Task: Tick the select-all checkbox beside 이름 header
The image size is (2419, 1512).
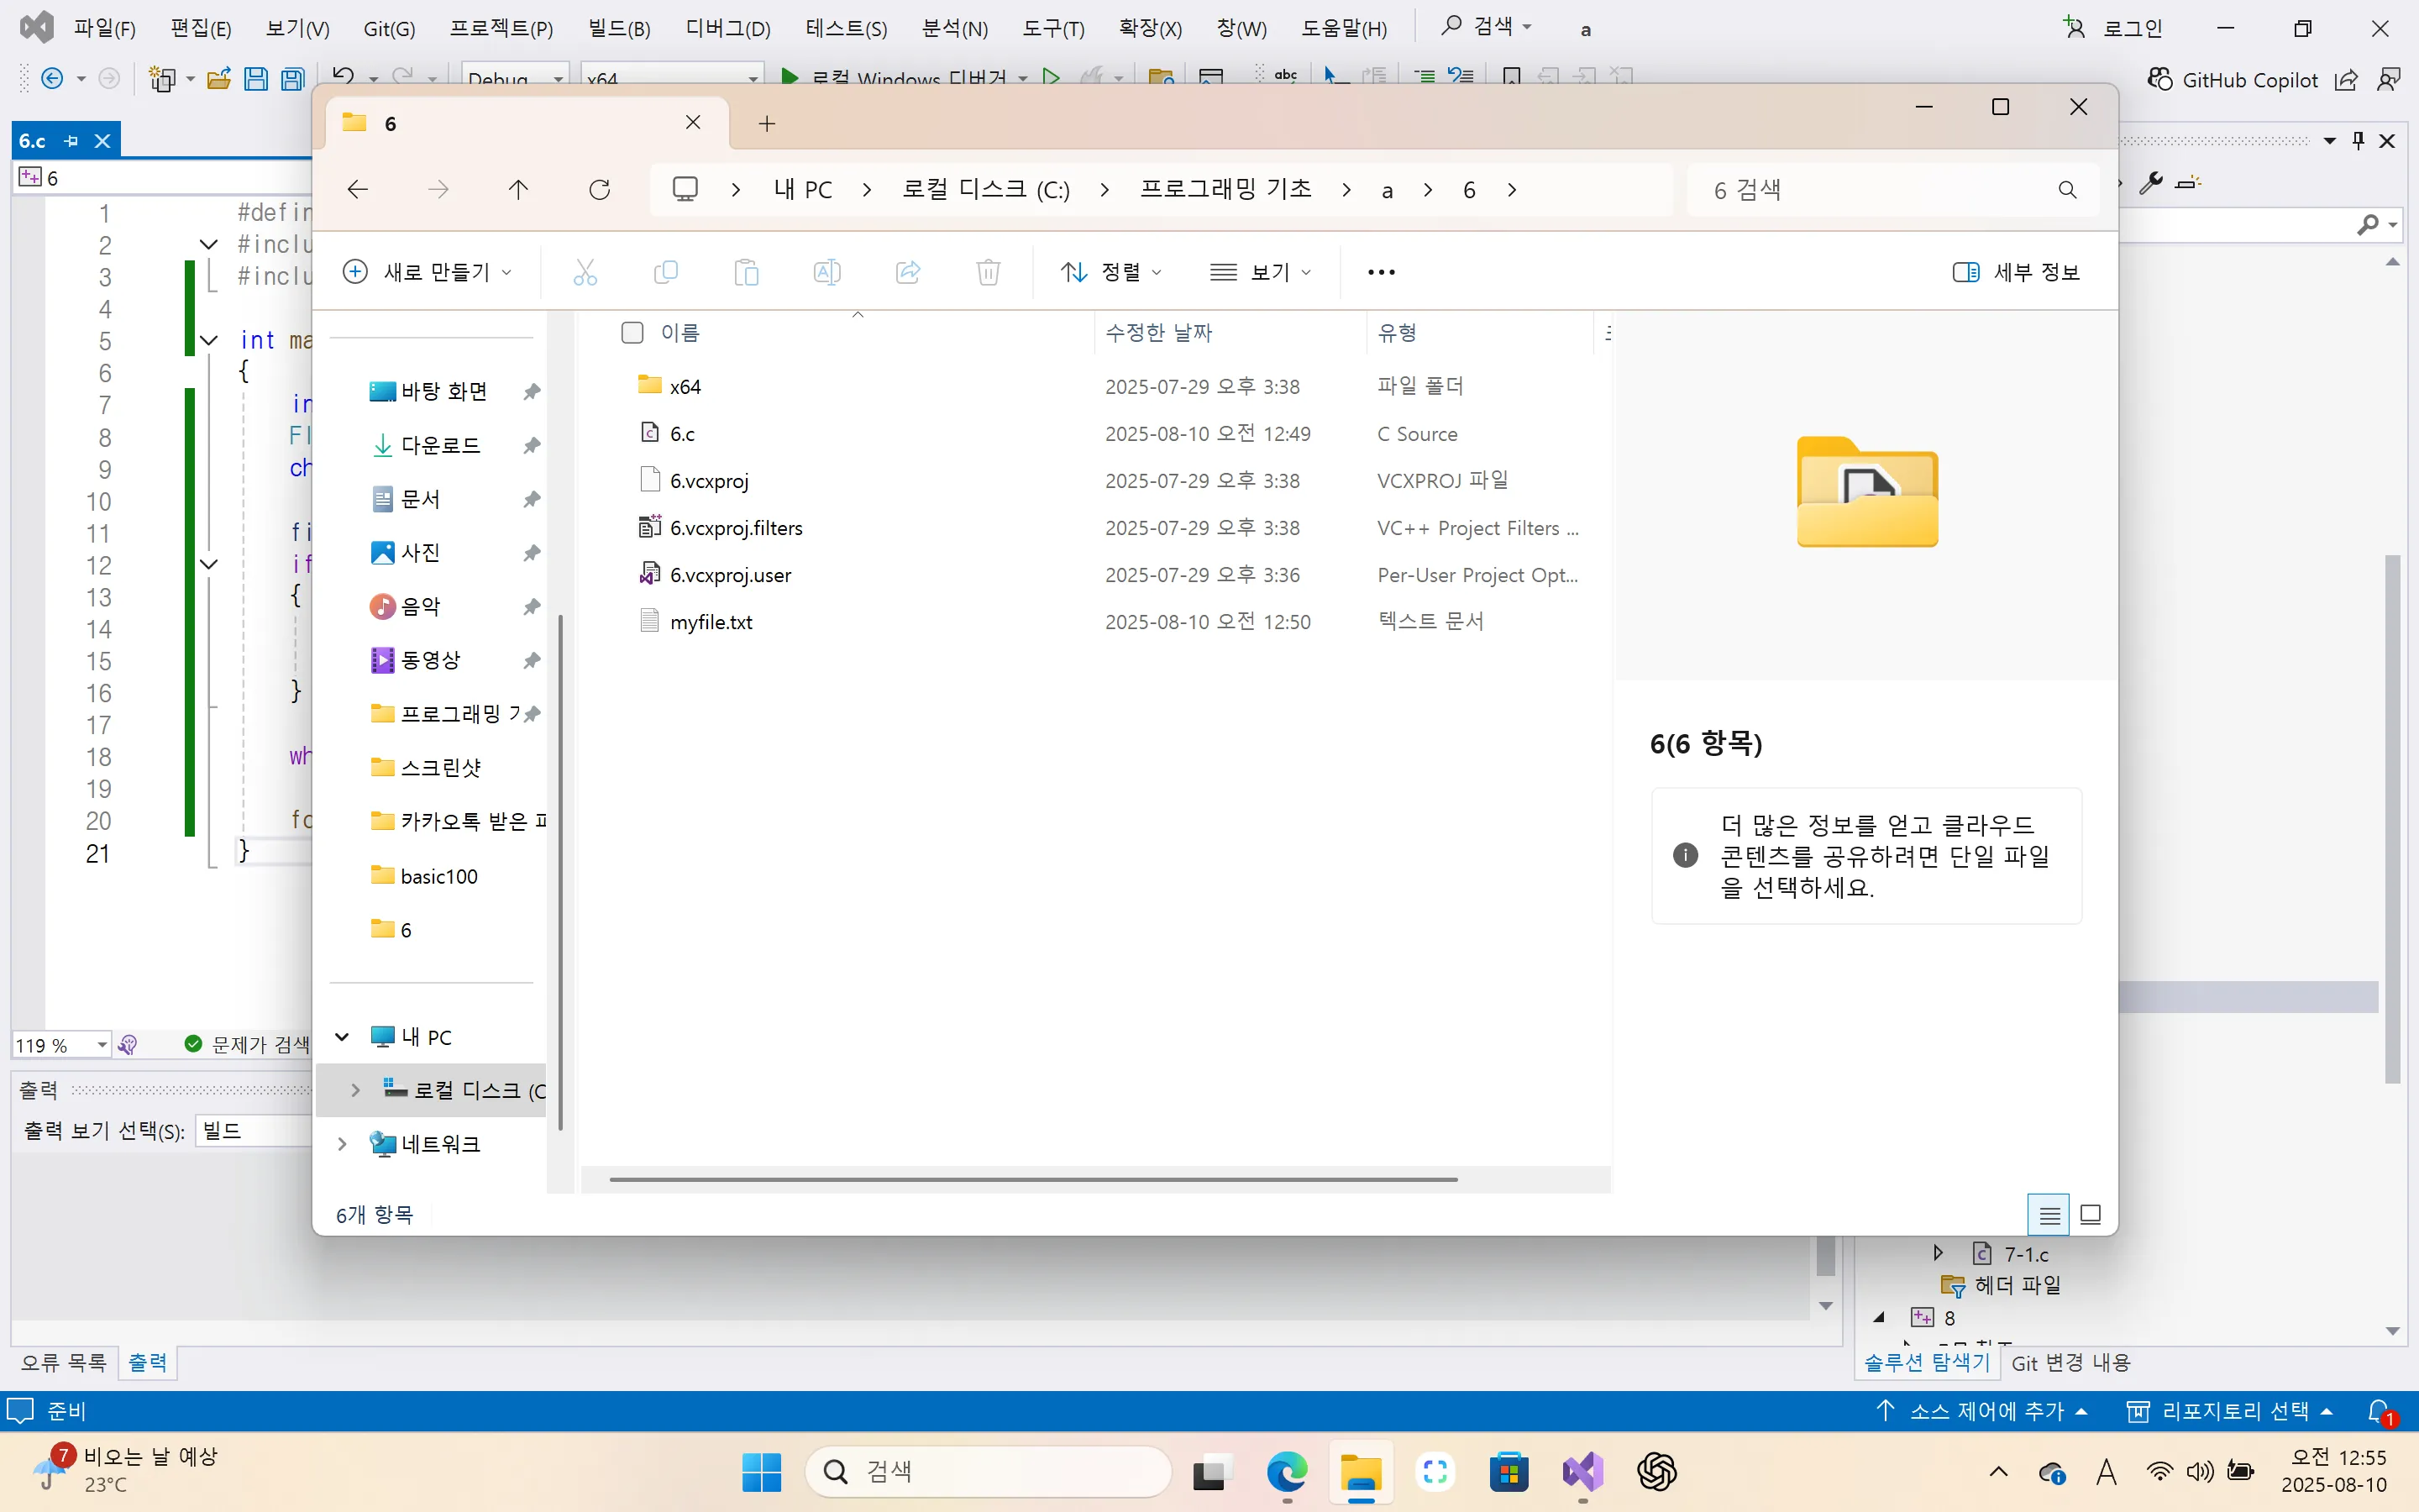Action: 632,332
